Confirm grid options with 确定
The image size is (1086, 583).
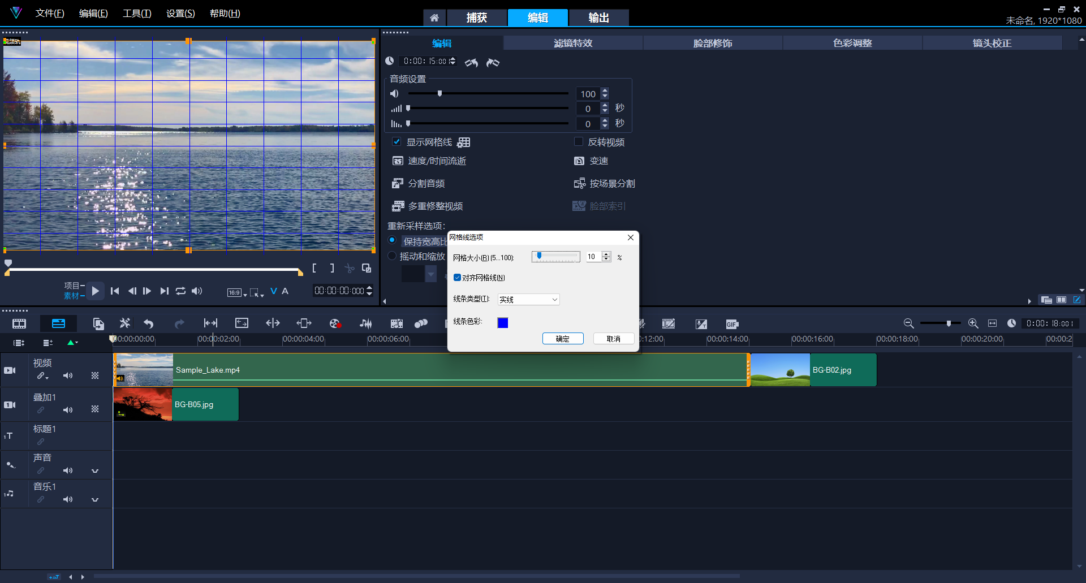tap(562, 339)
